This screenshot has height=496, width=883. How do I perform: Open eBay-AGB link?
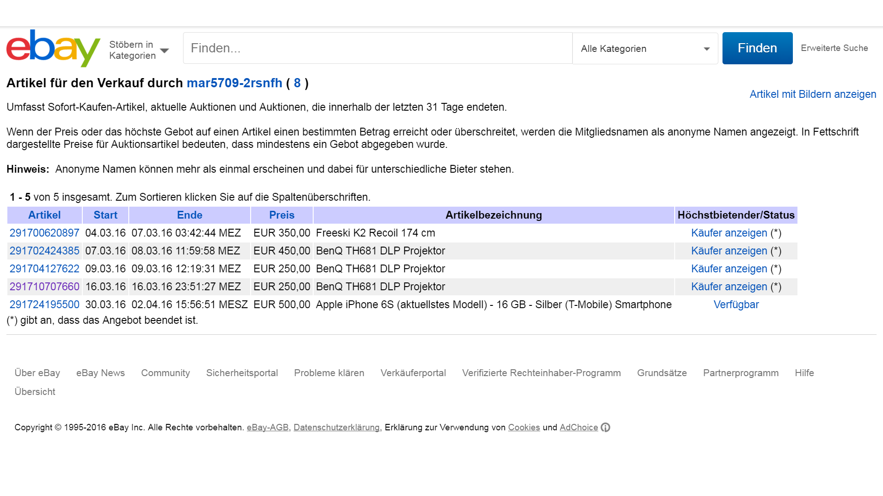pos(268,428)
